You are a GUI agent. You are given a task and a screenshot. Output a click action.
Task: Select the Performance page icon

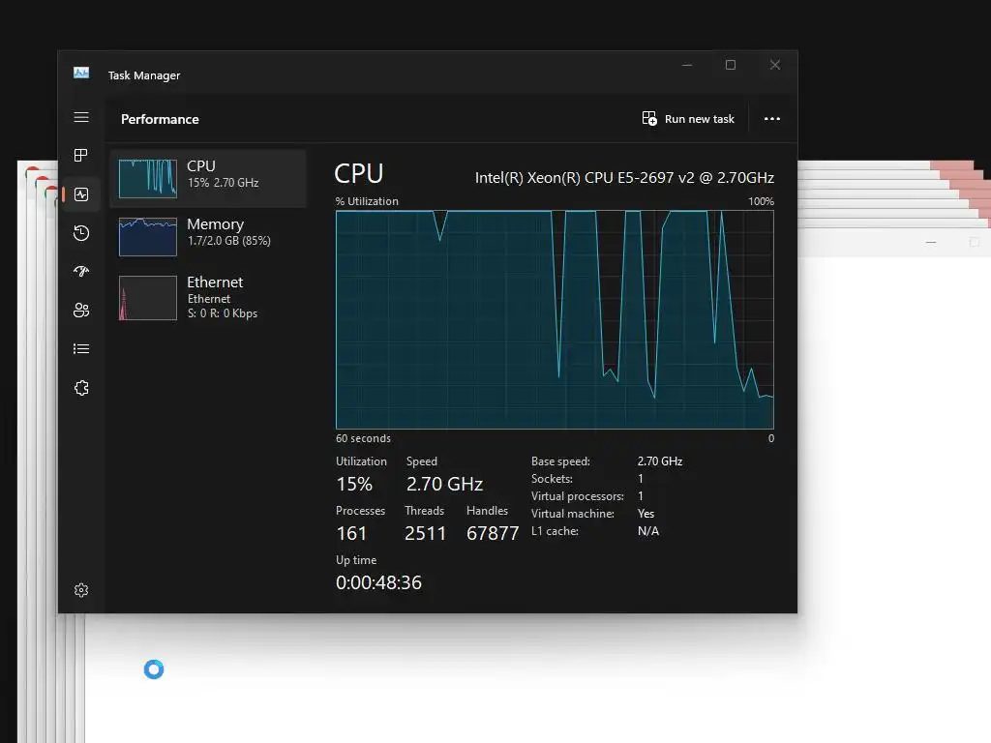[81, 194]
